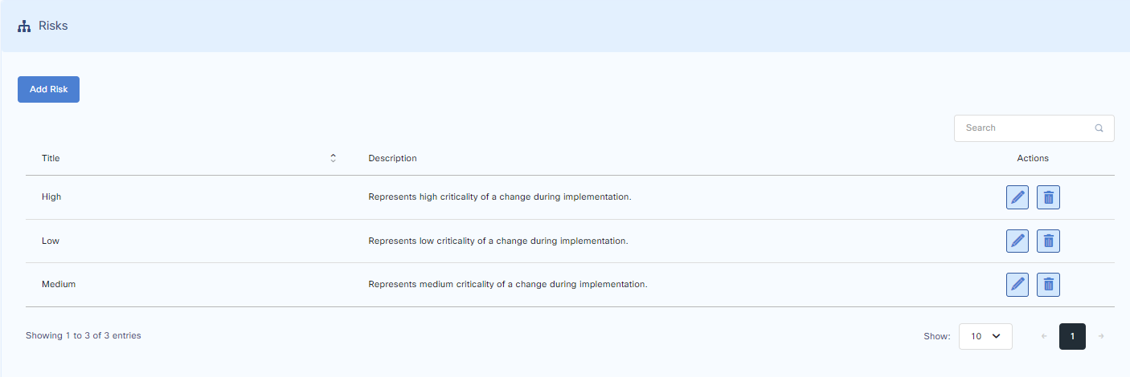The image size is (1130, 377).
Task: Click the Description column header
Action: coord(392,158)
